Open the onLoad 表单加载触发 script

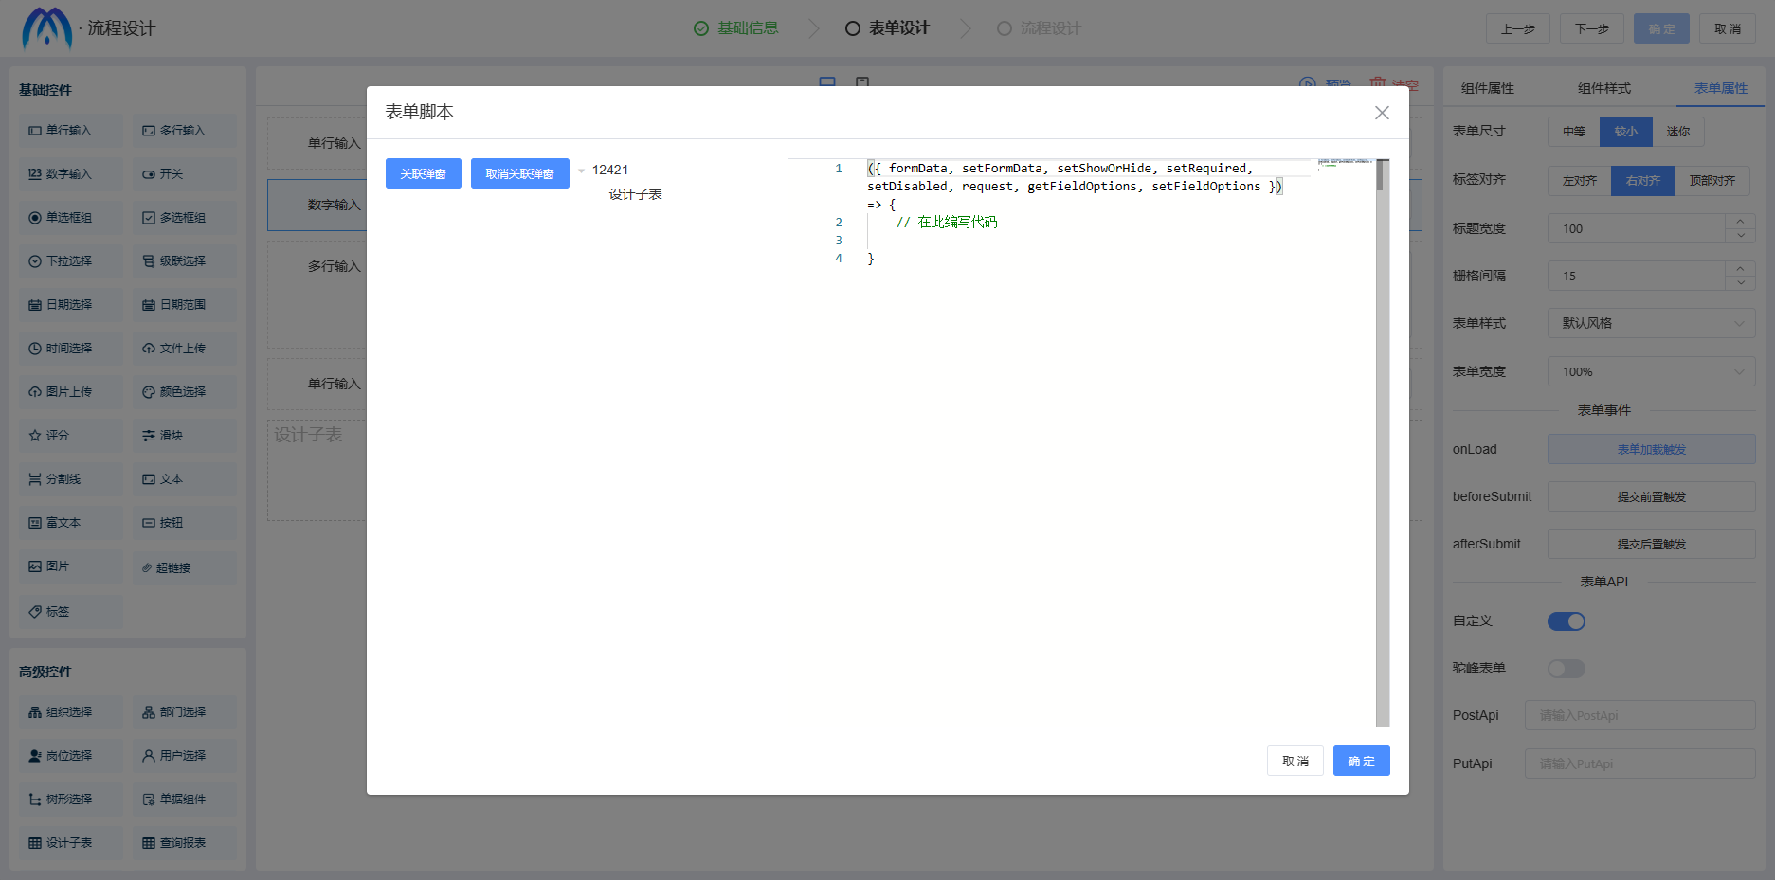pyautogui.click(x=1652, y=449)
